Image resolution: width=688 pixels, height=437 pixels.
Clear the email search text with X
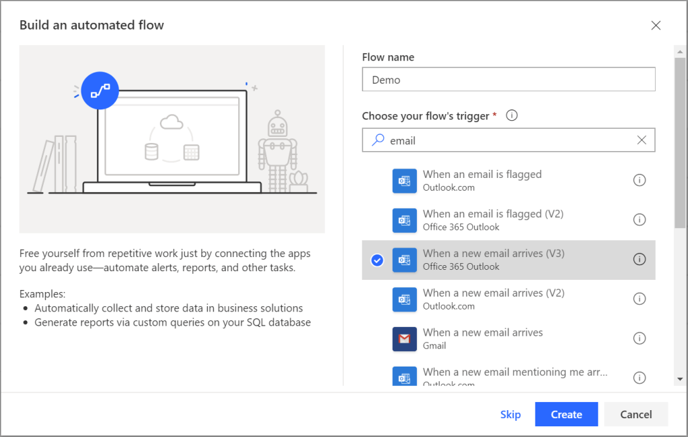coord(642,140)
